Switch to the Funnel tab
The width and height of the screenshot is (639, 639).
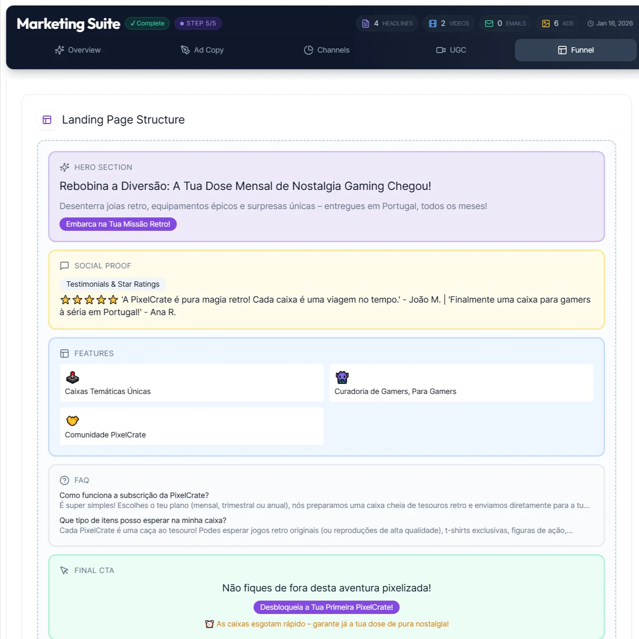pyautogui.click(x=576, y=50)
